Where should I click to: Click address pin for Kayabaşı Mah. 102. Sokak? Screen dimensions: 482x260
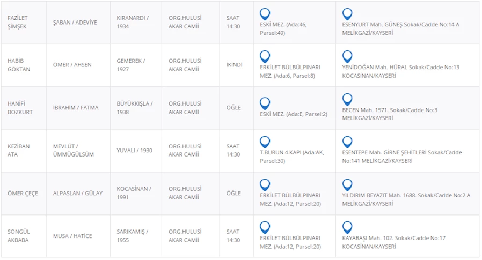347,227
